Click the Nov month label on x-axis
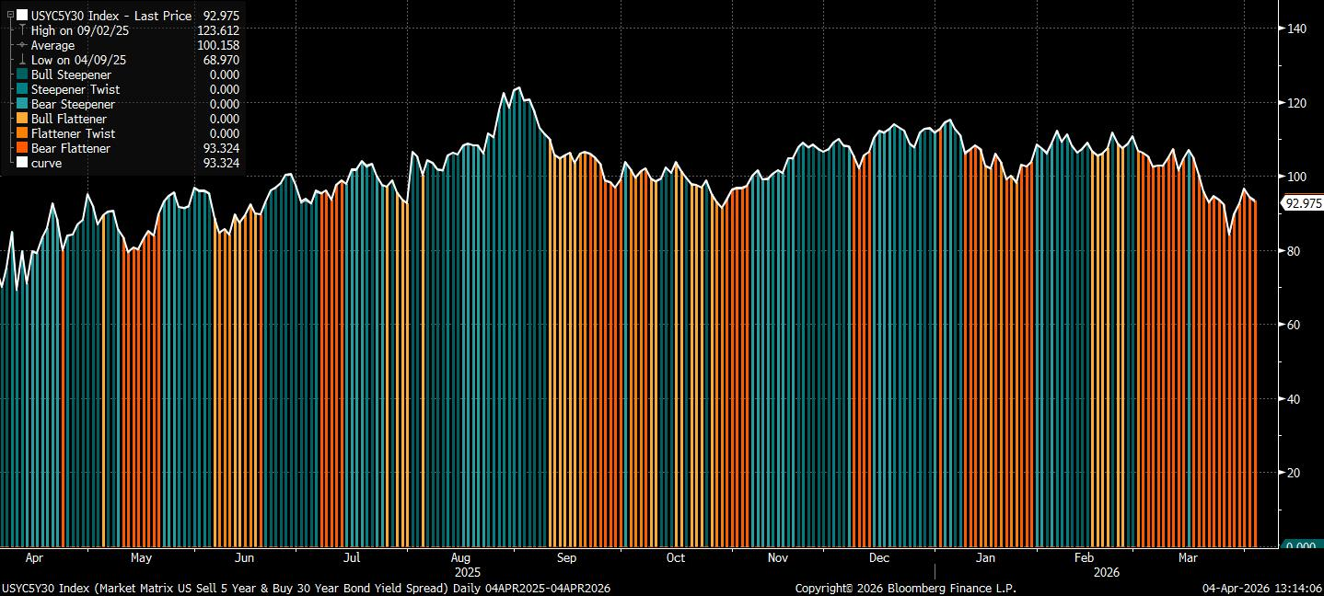Viewport: 1324px width, 596px height. pyautogui.click(x=778, y=557)
